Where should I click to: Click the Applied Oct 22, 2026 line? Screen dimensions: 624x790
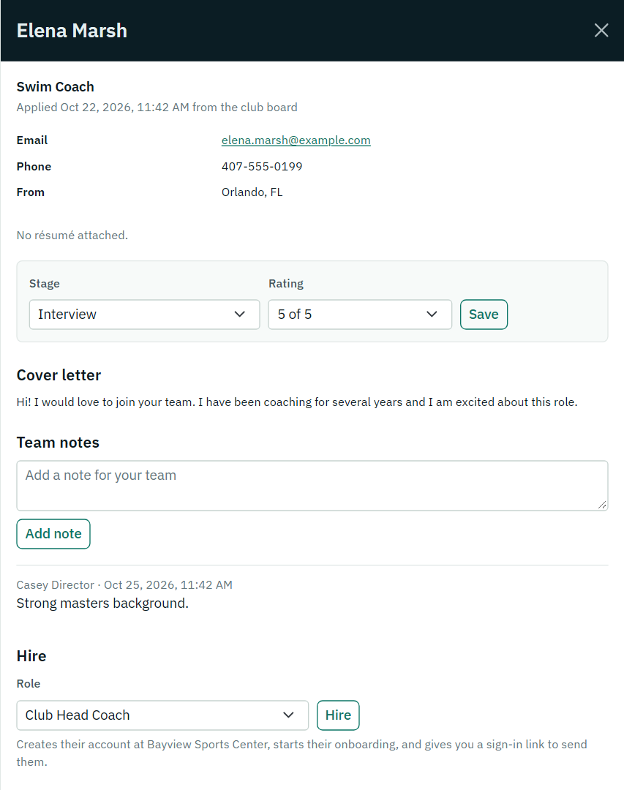(157, 108)
